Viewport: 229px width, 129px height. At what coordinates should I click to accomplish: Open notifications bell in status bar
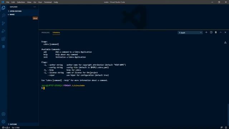click(226, 128)
